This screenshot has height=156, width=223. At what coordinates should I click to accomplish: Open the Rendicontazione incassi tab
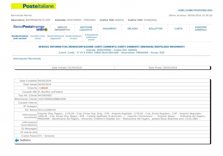(73, 37)
